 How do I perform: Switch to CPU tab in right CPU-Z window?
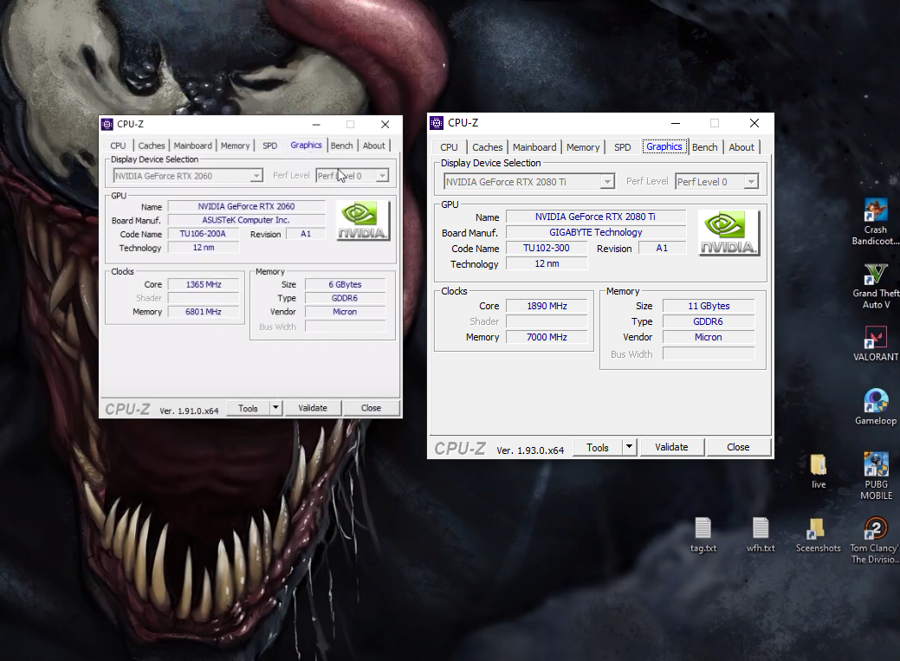[x=449, y=147]
